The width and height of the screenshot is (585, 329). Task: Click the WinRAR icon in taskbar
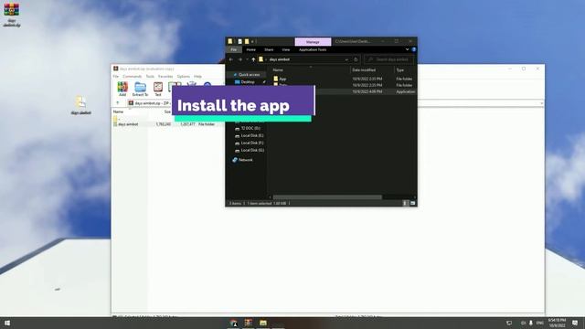tap(248, 323)
